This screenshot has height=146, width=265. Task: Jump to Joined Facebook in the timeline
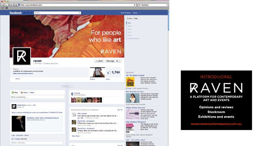(133, 38)
